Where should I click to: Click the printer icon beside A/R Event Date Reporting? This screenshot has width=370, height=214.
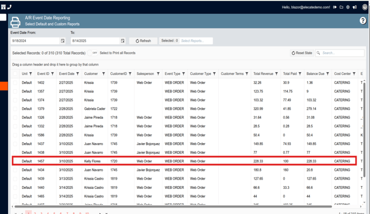pos(16,22)
